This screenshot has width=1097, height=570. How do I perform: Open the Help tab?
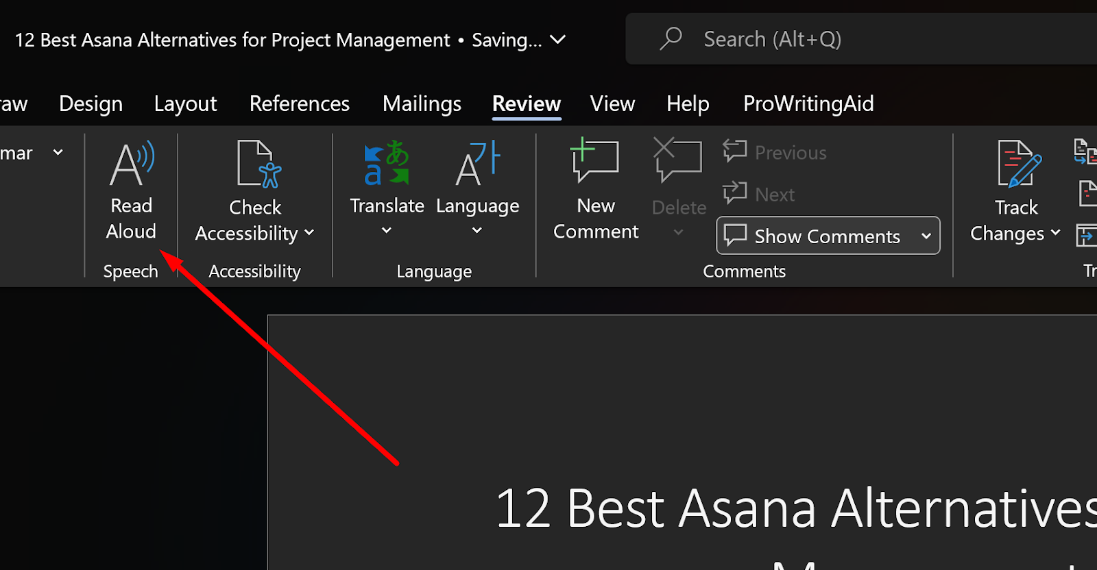(x=688, y=103)
